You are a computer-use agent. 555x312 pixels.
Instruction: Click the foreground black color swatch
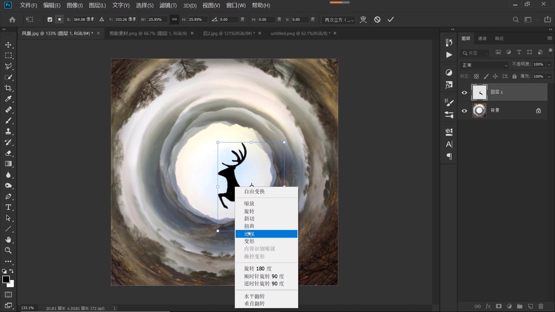coord(5,279)
